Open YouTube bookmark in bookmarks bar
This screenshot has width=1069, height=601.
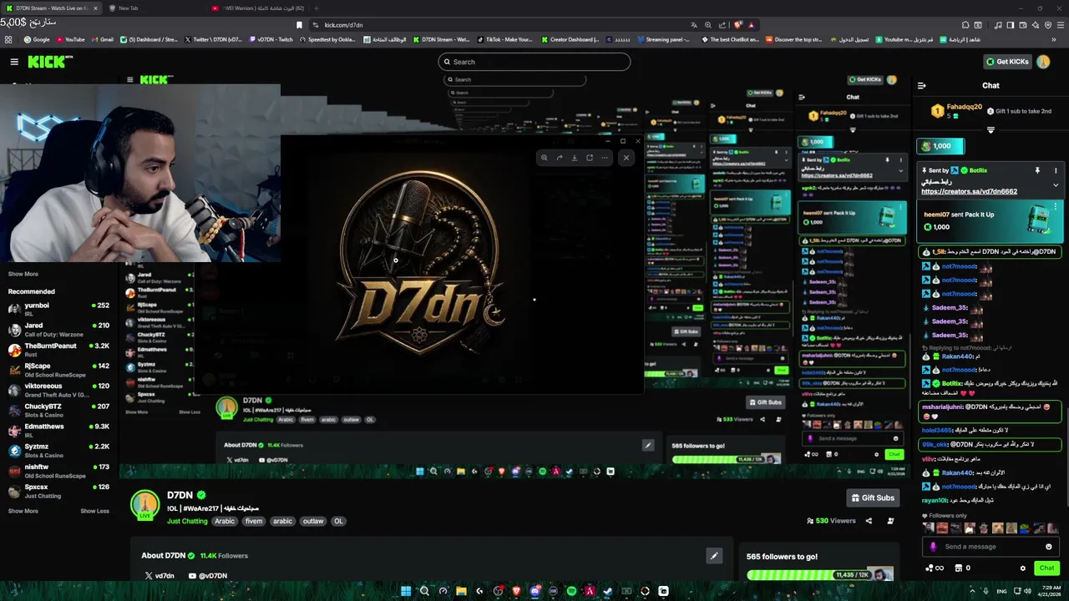70,39
